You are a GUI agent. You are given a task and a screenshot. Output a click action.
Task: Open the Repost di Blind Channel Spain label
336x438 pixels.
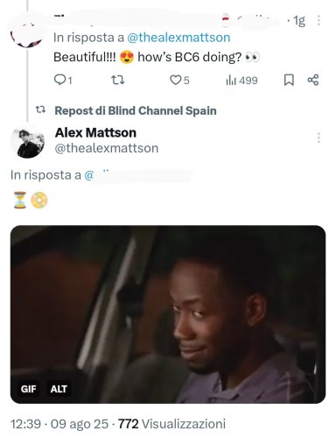coord(136,110)
